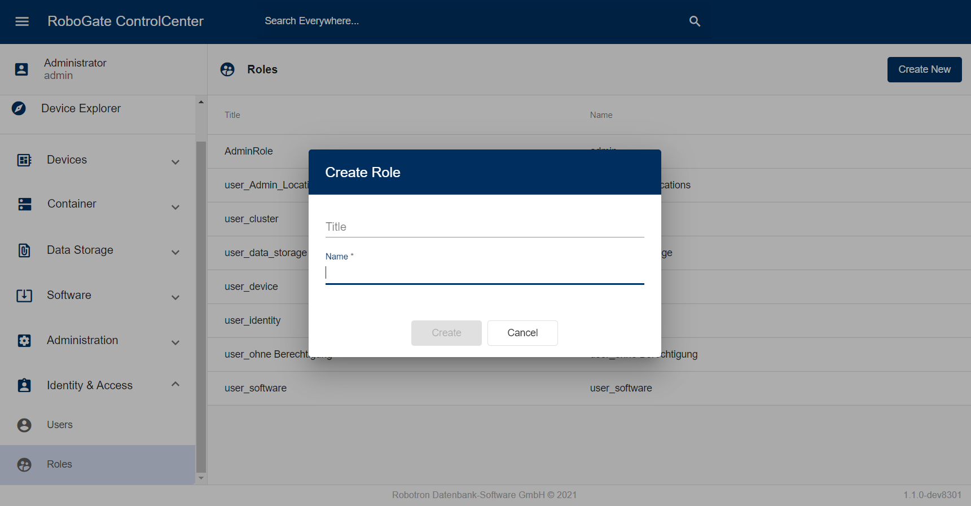This screenshot has width=971, height=506.
Task: Focus the Title input field
Action: 485,227
